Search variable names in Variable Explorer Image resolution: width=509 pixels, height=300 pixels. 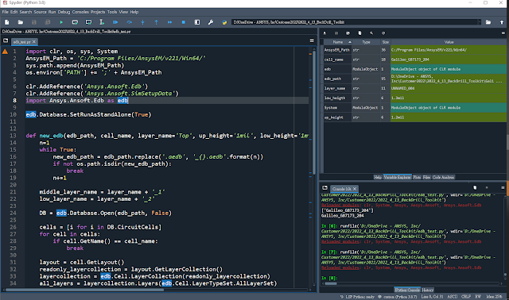coord(371,33)
